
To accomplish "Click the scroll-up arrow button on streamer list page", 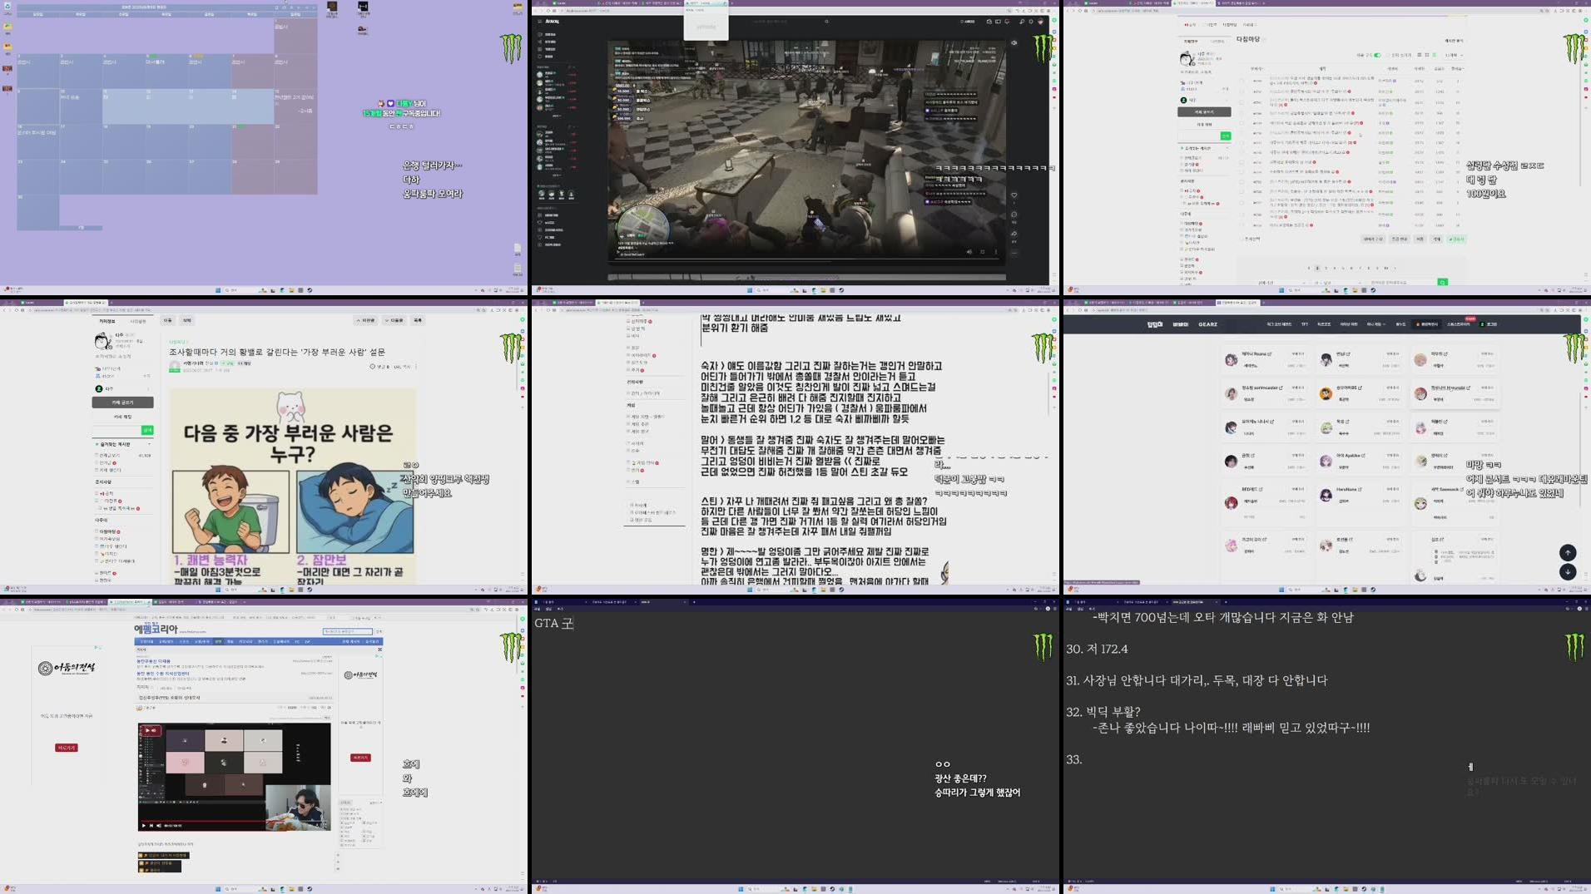I will coord(1568,552).
